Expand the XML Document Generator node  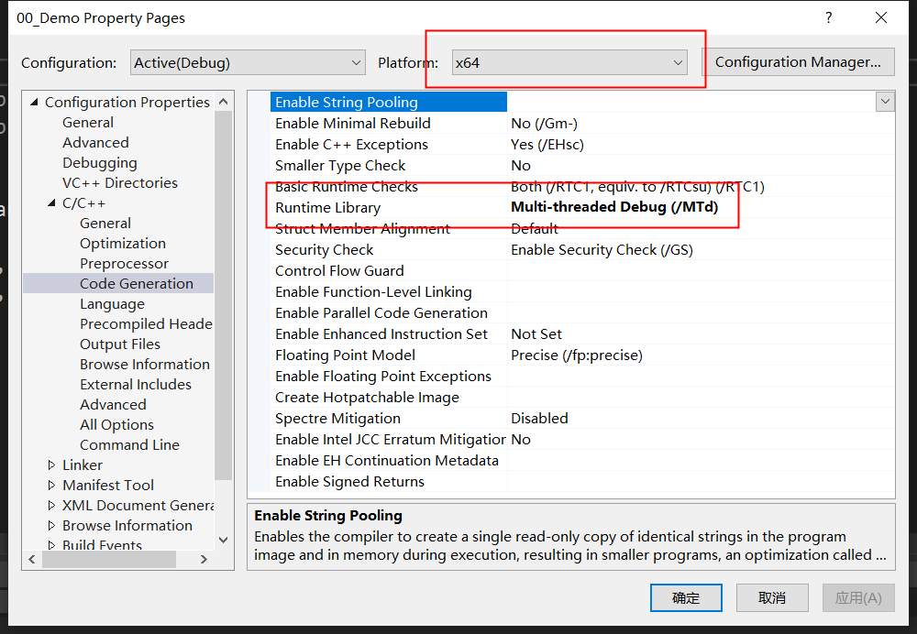pos(51,506)
